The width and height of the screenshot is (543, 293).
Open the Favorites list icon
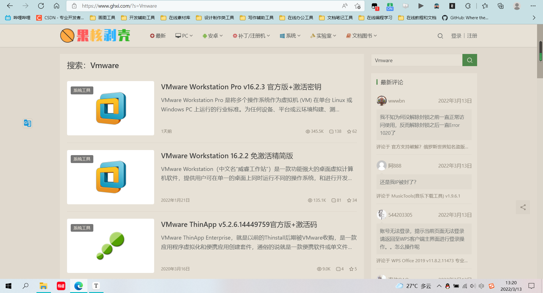[485, 6]
